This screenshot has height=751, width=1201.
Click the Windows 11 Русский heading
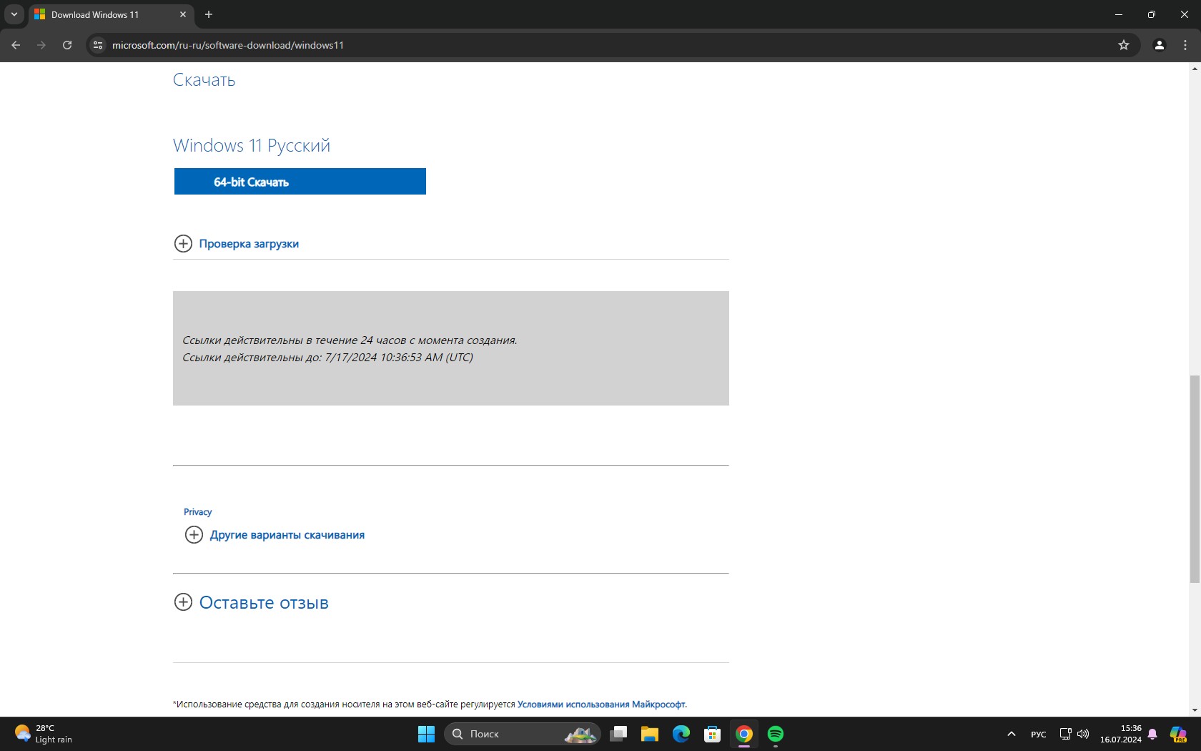(x=252, y=145)
